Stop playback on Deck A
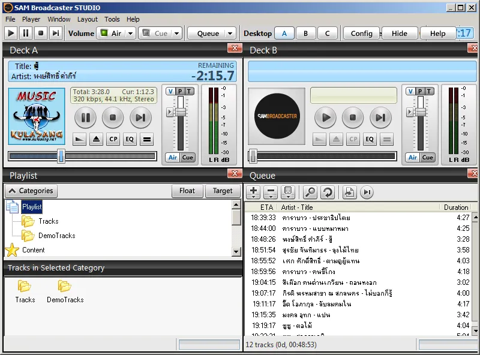The width and height of the screenshot is (480, 355). click(113, 118)
